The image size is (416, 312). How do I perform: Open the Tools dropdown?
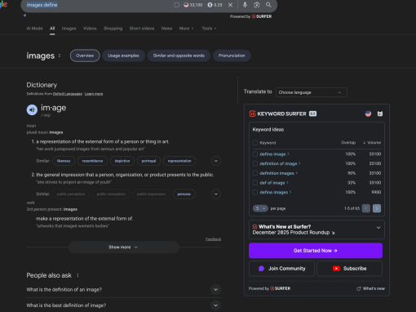point(209,29)
